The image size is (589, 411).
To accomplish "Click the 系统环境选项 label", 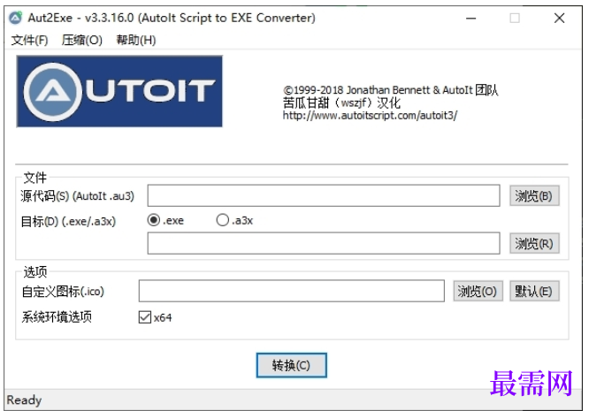I will tap(57, 317).
